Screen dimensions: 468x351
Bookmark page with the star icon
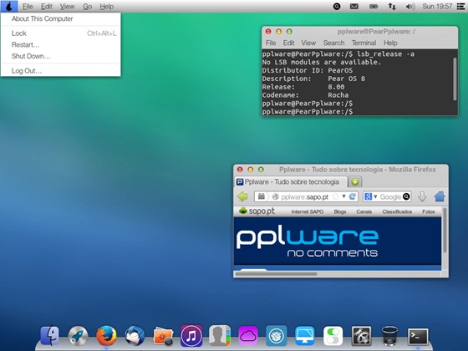tap(335, 196)
